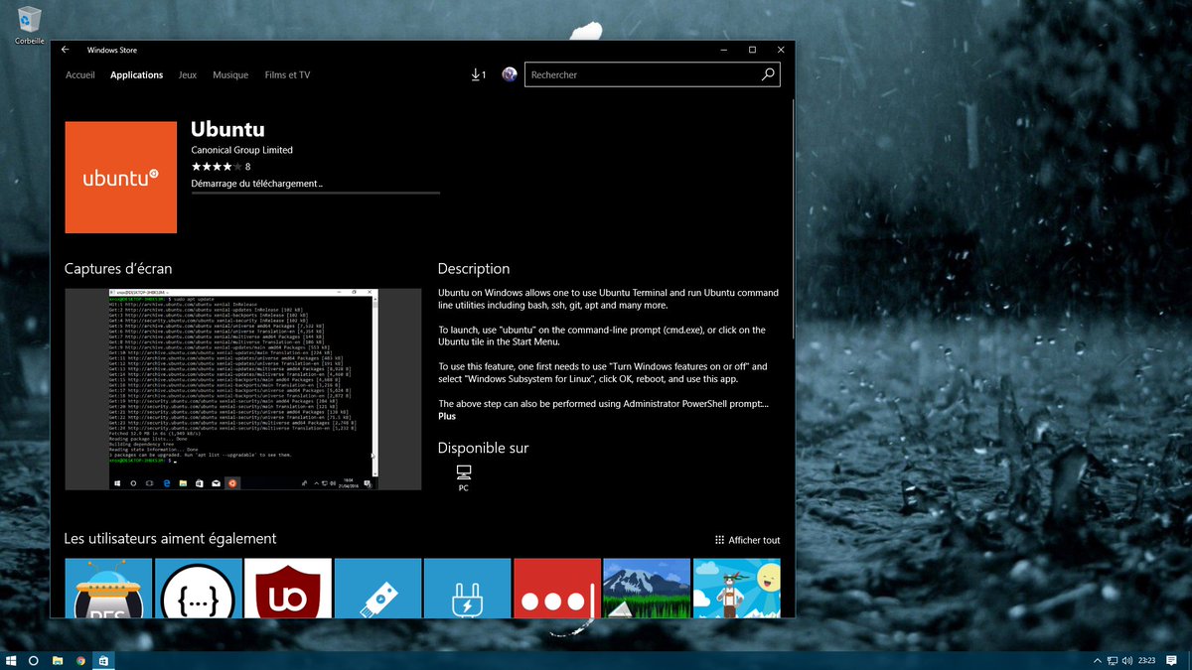Click the Ubuntu app title text

pos(227,130)
